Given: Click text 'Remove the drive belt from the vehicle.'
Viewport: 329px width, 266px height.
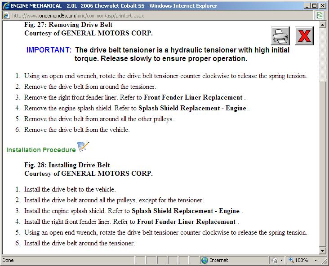Looking at the screenshot, I should point(77,130).
